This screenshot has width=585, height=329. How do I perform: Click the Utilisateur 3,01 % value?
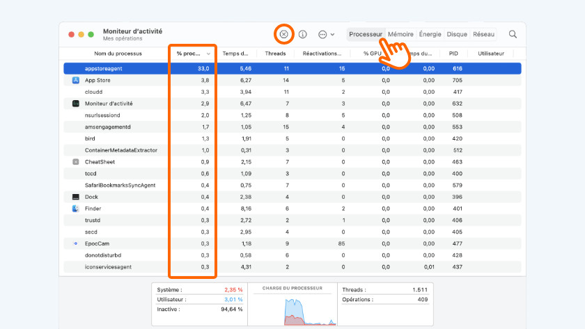[x=233, y=299]
